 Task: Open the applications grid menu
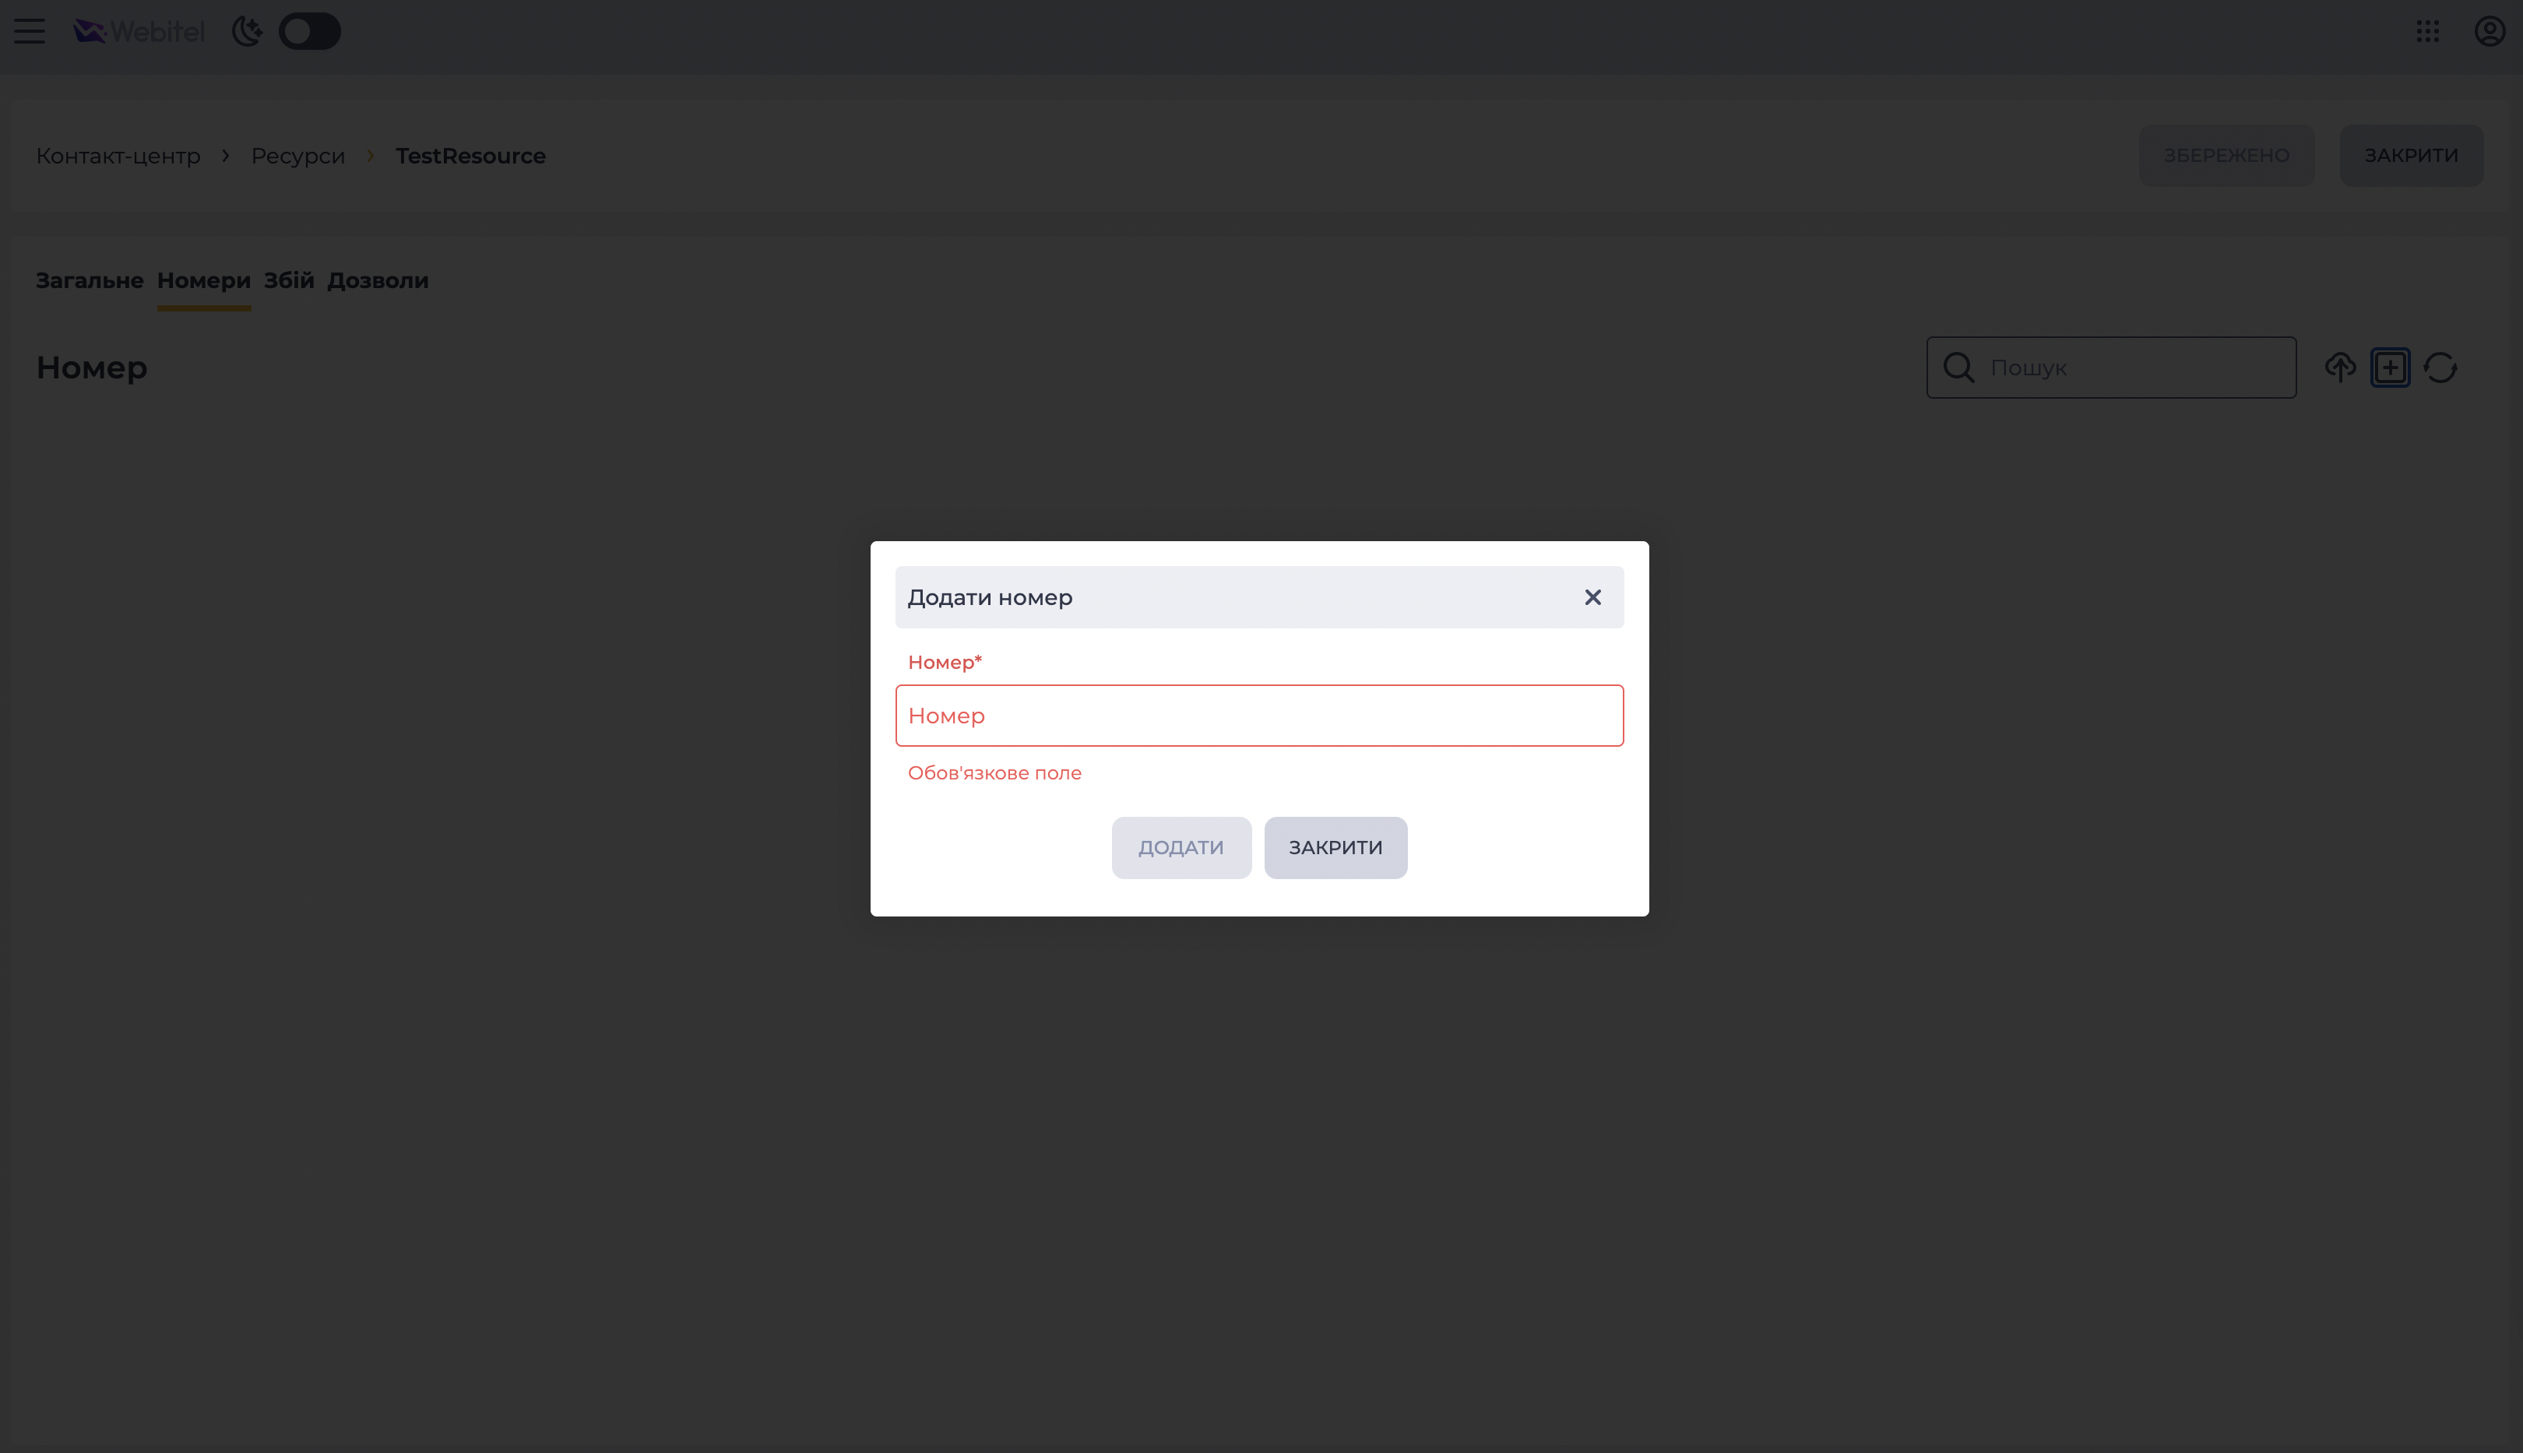[2427, 31]
